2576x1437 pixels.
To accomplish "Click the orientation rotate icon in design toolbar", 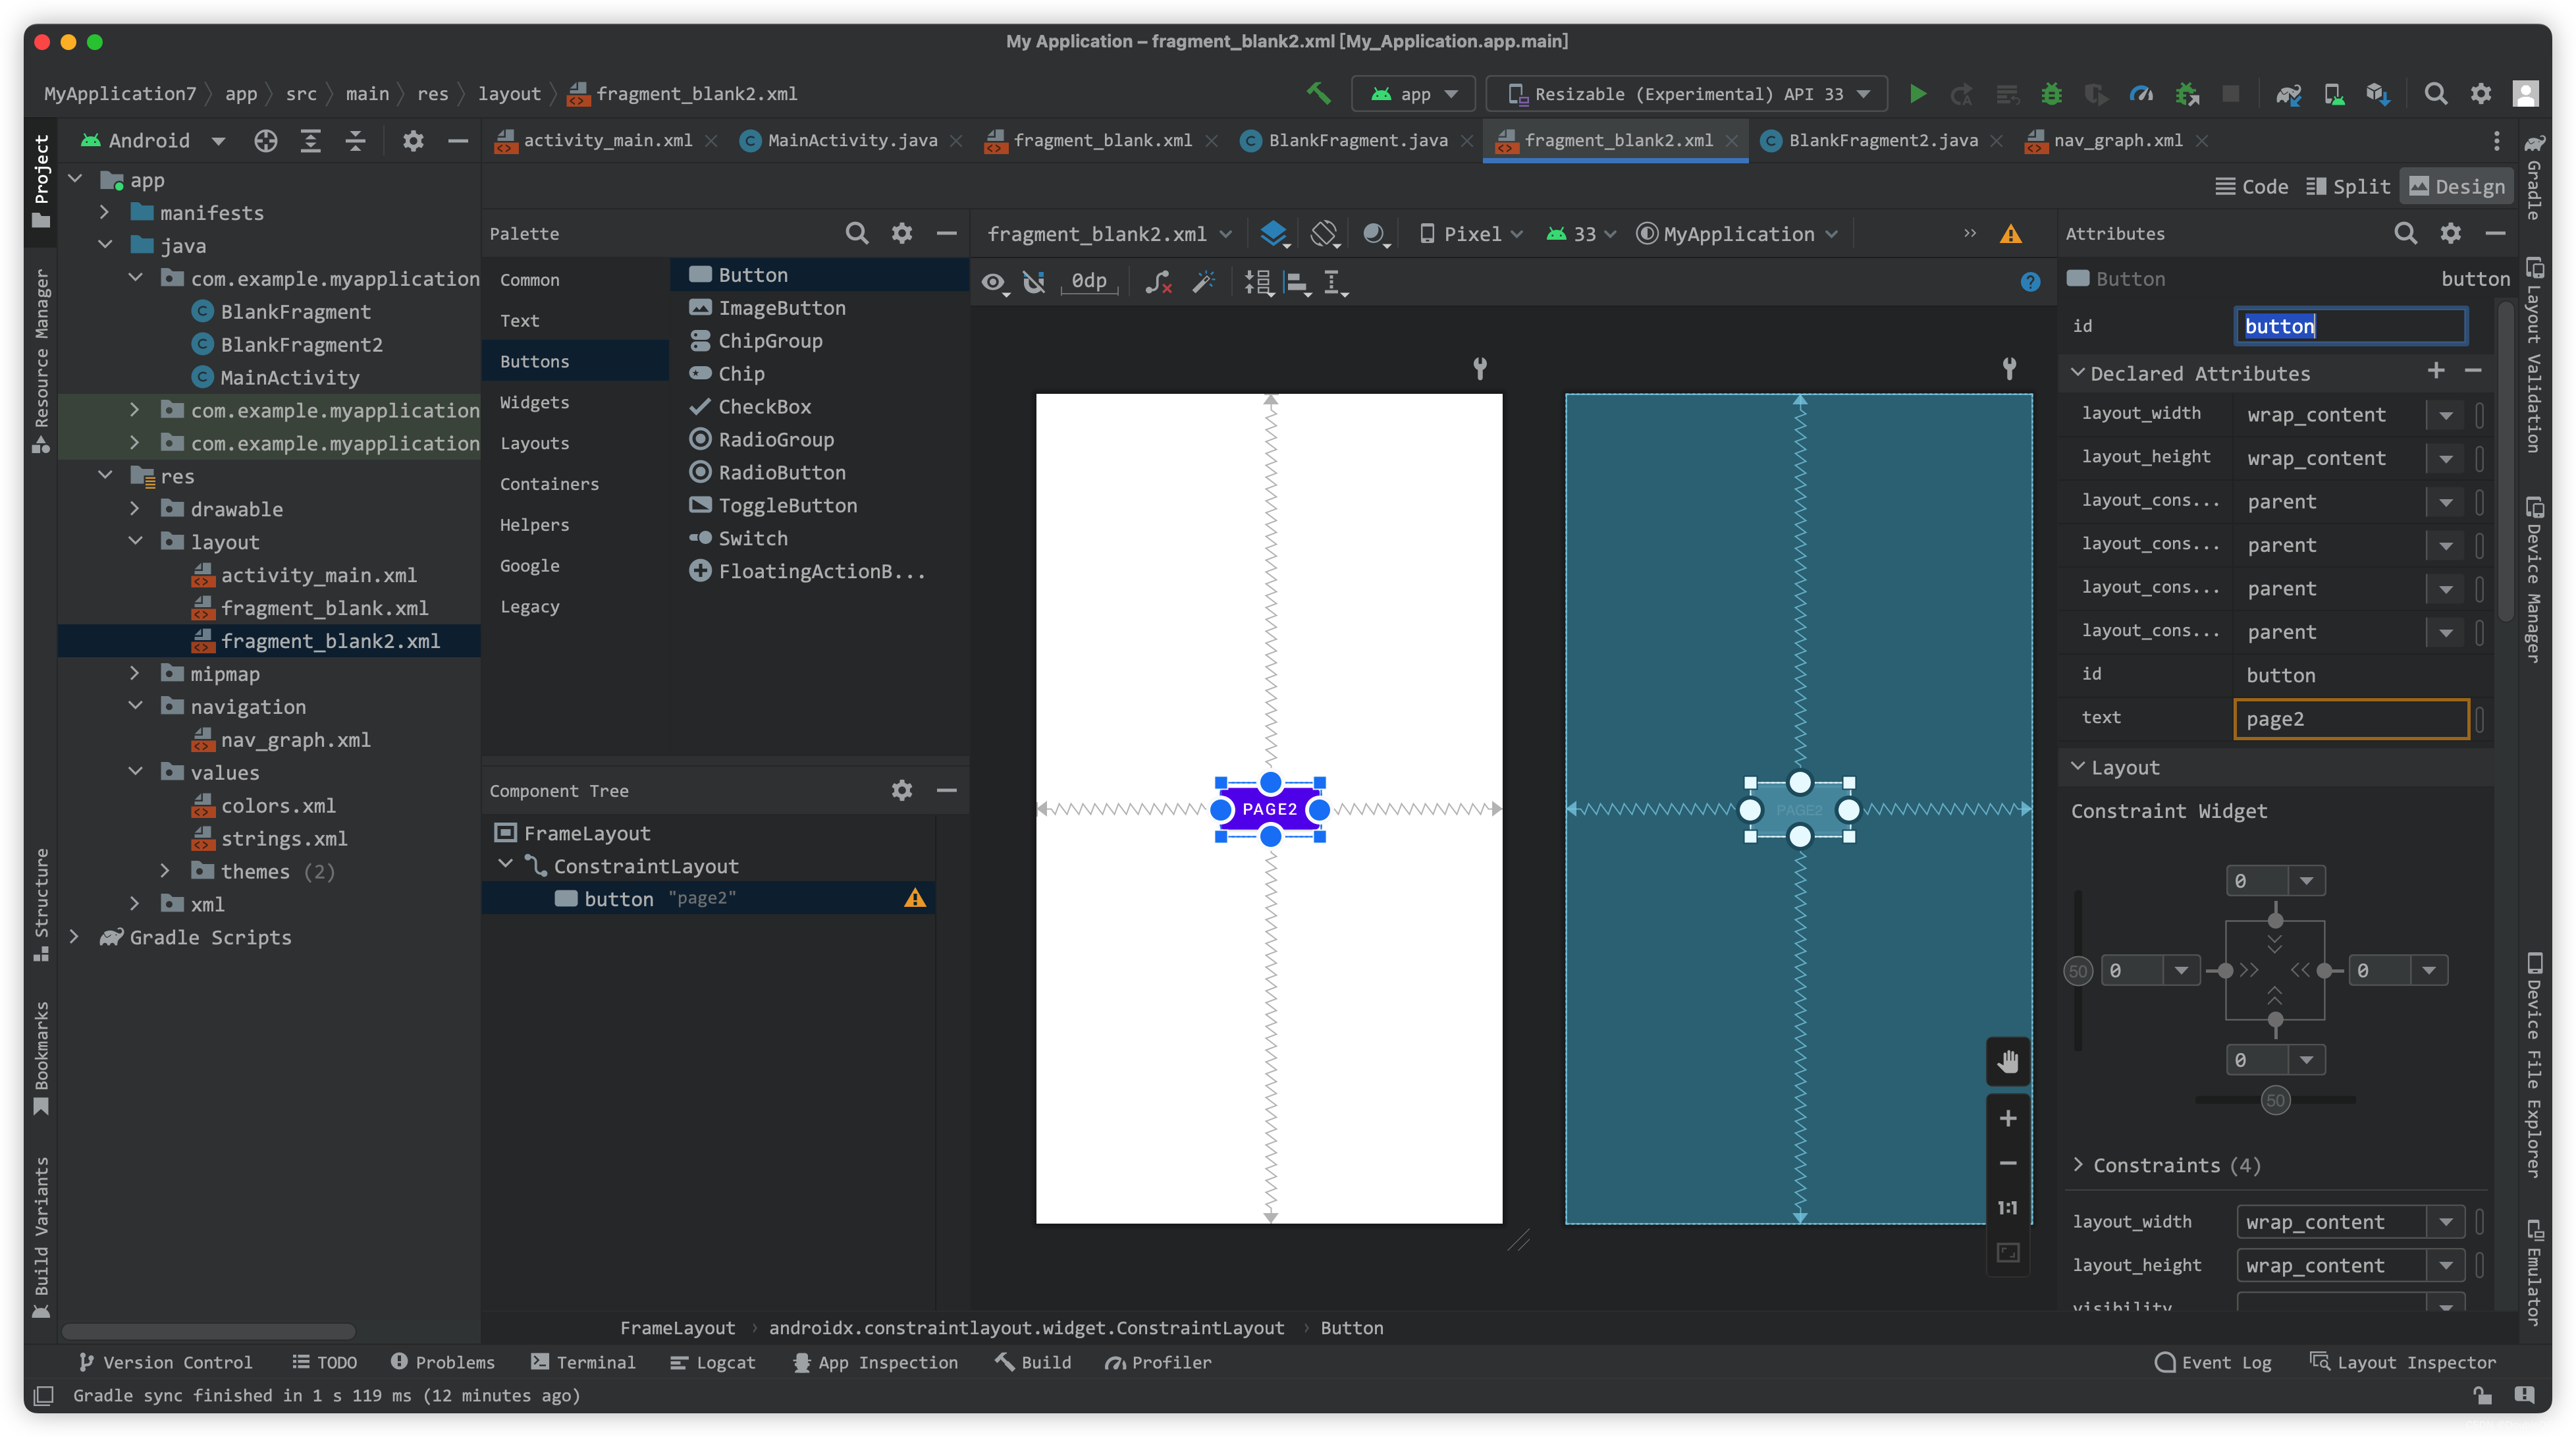I will [1324, 234].
